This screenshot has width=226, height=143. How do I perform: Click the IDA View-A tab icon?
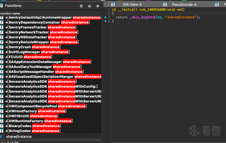[x=113, y=4]
